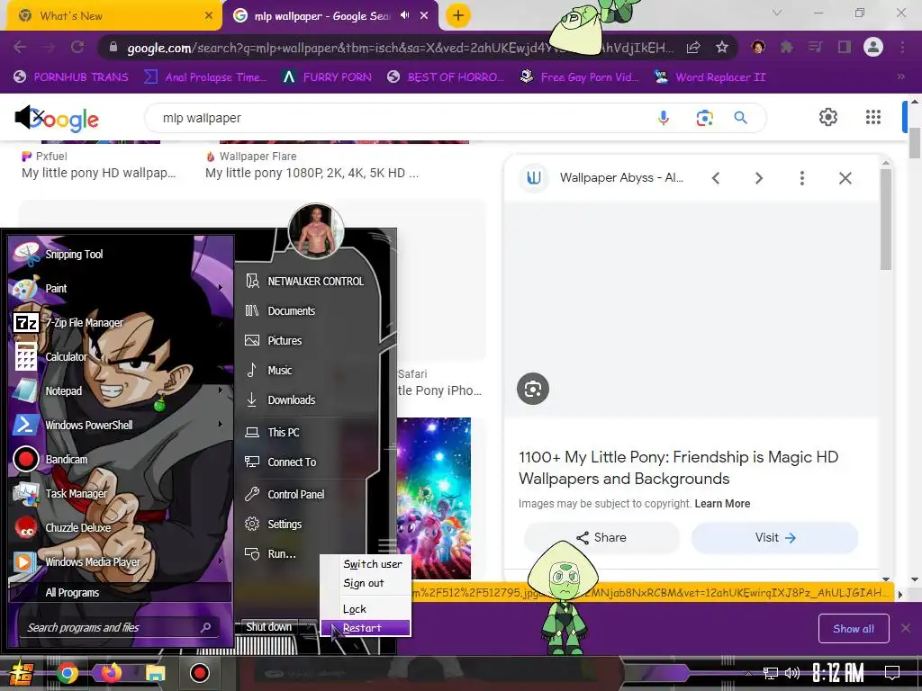Search by image with Google Lens icon

tap(704, 118)
